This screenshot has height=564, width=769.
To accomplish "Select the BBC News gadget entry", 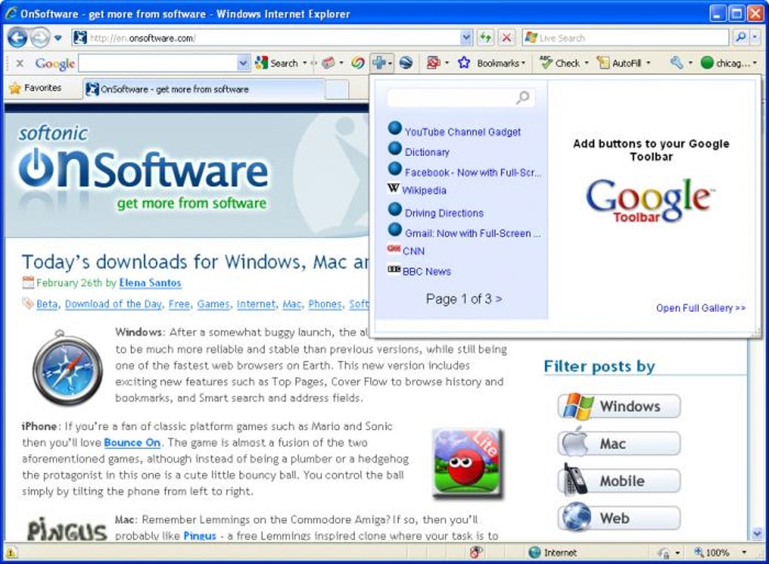I will tap(427, 272).
